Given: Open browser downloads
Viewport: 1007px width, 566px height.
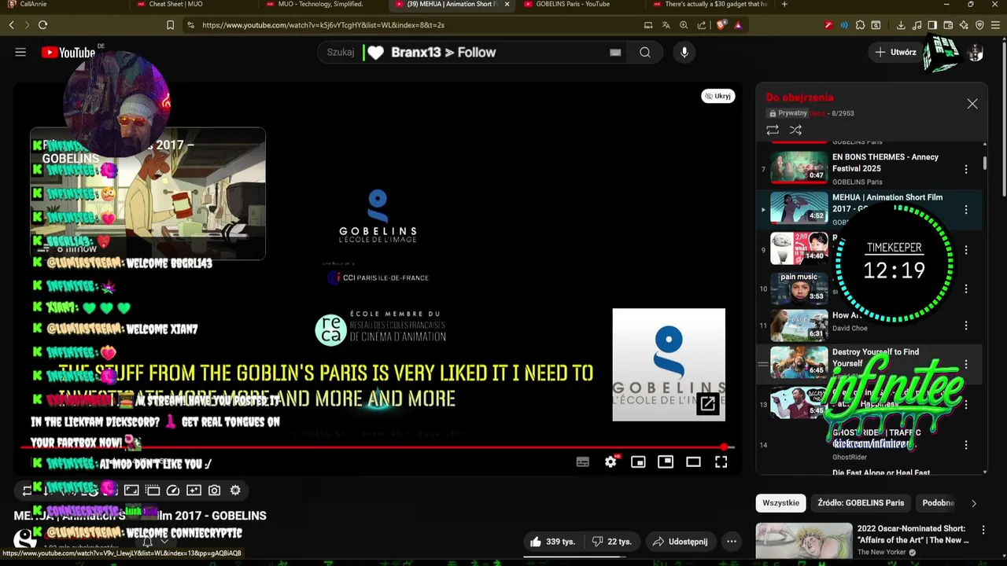Looking at the screenshot, I should point(901,25).
